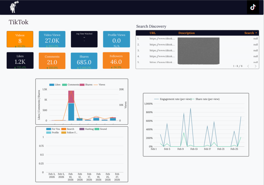264x185 pixels.
Task: Toggle the Sound legend item
Action: [101, 129]
